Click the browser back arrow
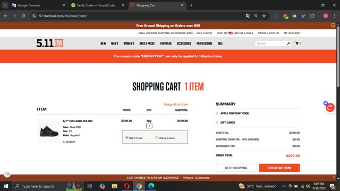340x191 pixels. click(x=6, y=16)
